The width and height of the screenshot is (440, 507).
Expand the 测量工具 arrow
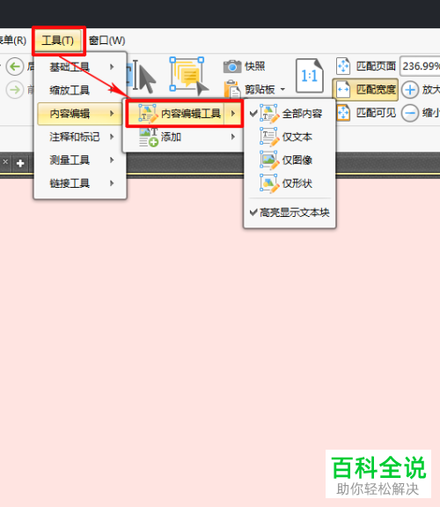click(112, 160)
